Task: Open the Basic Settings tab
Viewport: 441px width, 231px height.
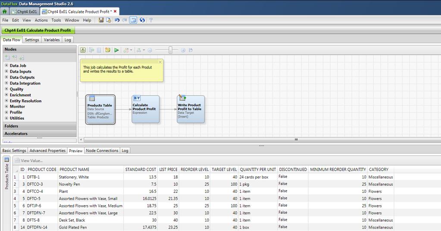Action: 14,151
